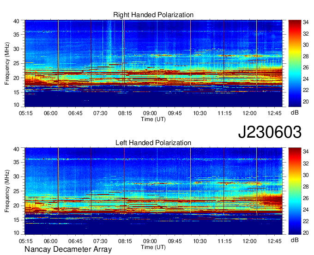The height and width of the screenshot is (255, 314).
Task: Click the Right Handed Polarization spectrogram image
Action: (x=153, y=63)
